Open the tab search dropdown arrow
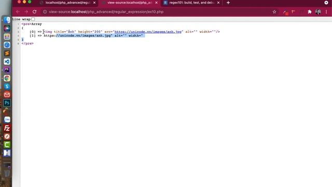 326,3
